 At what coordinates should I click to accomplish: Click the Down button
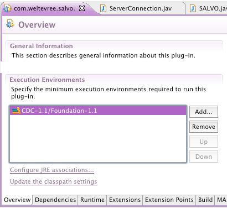(x=204, y=157)
